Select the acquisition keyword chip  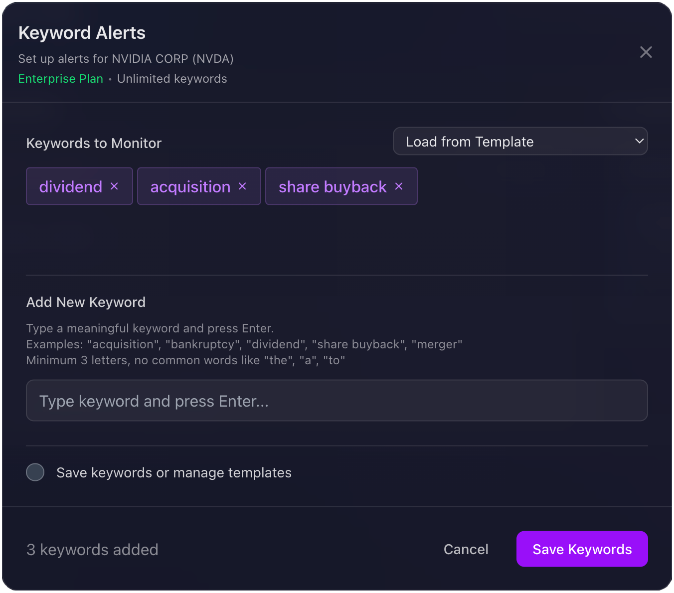191,186
